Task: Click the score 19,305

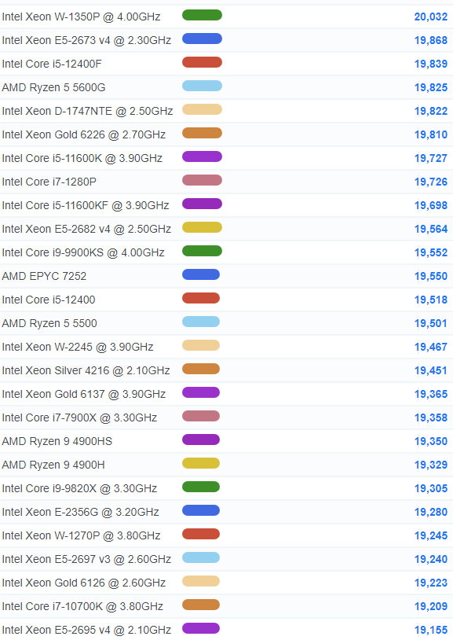Action: click(431, 488)
